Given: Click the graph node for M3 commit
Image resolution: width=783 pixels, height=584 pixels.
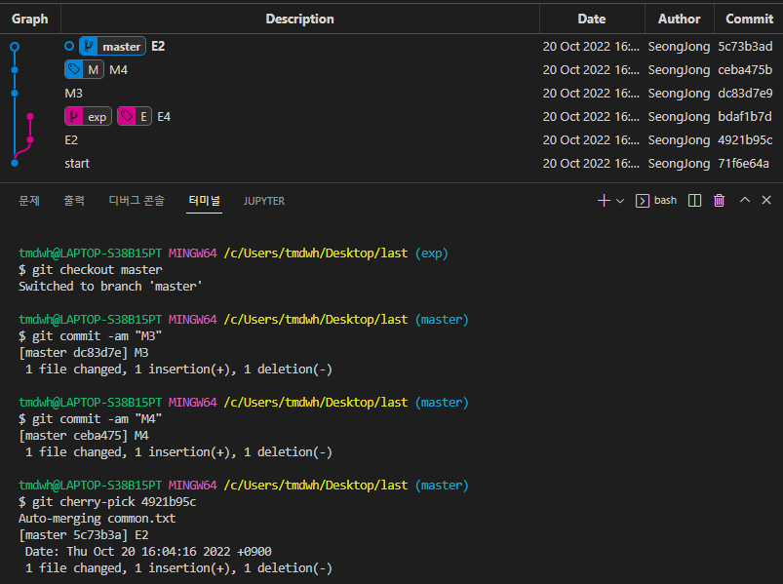Looking at the screenshot, I should (15, 94).
